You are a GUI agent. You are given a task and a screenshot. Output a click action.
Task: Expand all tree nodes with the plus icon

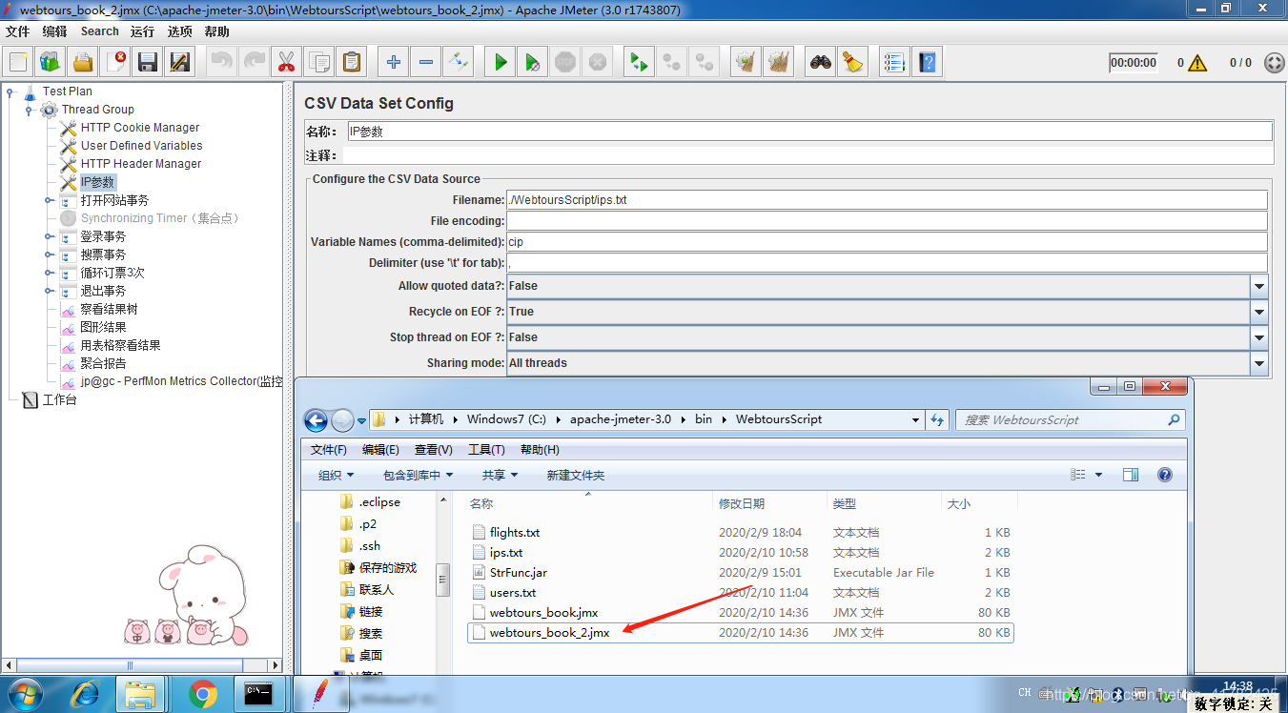(x=393, y=63)
